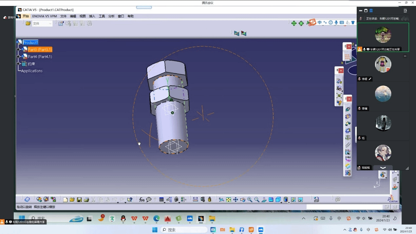Open the Formula f(x) tool
416x234 pixels.
[x=142, y=200]
